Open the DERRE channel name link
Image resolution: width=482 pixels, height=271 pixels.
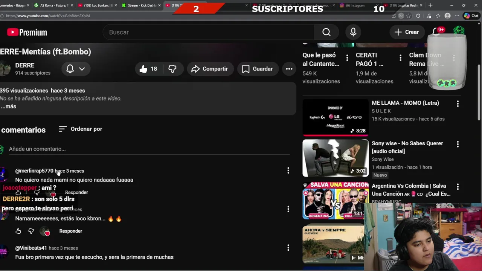24,65
